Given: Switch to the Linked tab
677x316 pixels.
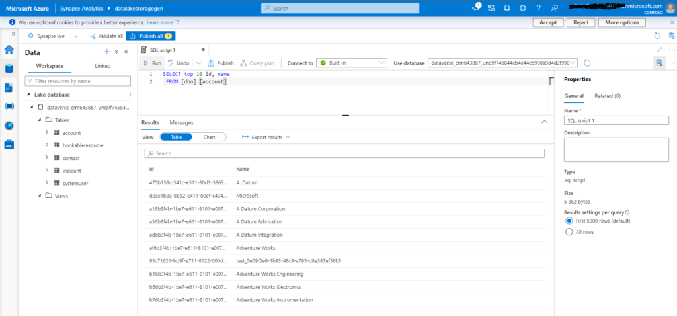Looking at the screenshot, I should point(102,66).
